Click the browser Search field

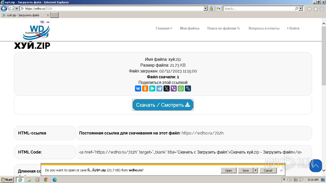tap(259, 8)
